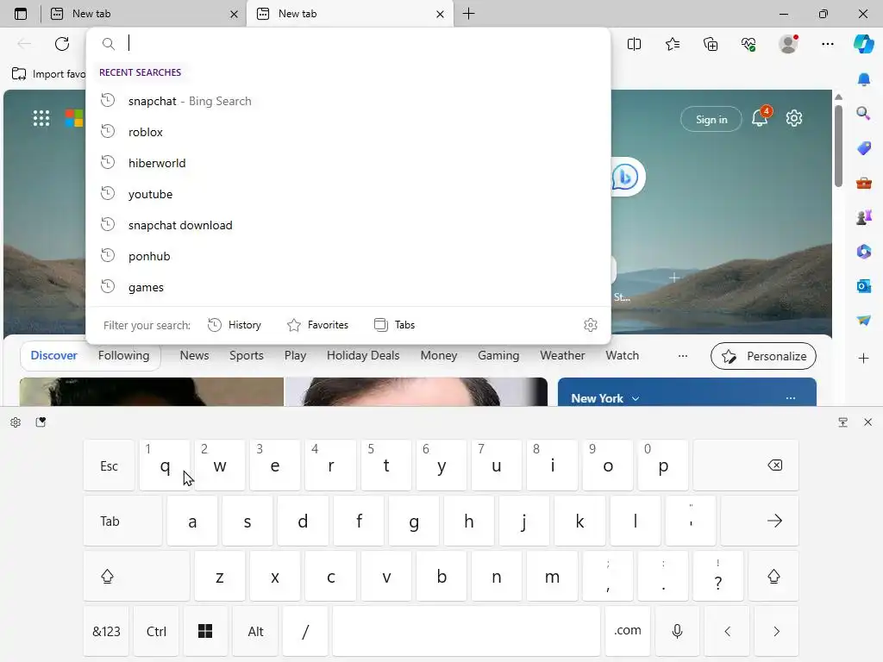
Task: Select the Following feed tab
Action: click(124, 356)
